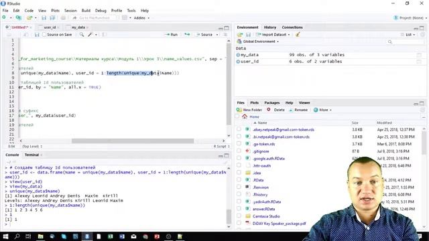Image resolution: width=429 pixels, height=241 pixels.
Task: Click the workspace panes grid icon
Action: (x=125, y=18)
